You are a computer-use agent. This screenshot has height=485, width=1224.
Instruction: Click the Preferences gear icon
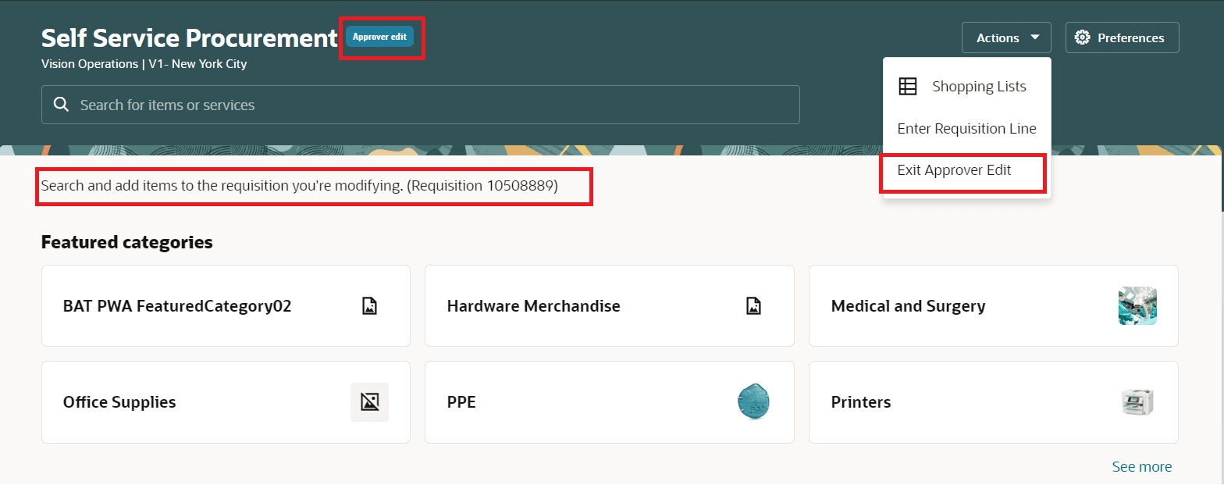tap(1082, 37)
